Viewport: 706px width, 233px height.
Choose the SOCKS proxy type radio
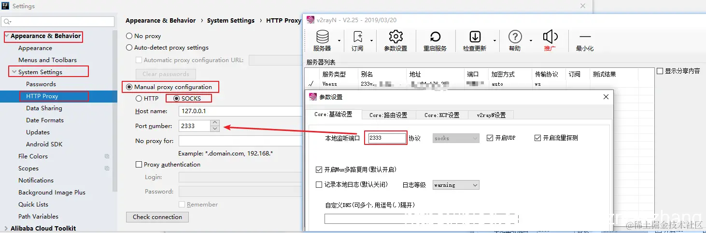[x=176, y=98]
